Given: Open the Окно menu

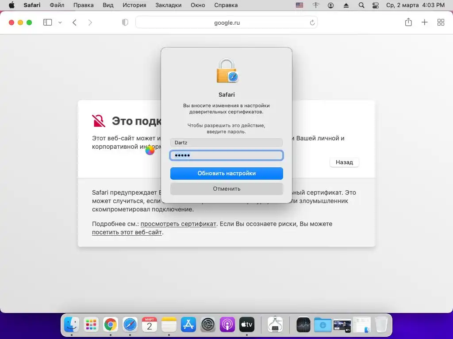Looking at the screenshot, I should [x=198, y=5].
